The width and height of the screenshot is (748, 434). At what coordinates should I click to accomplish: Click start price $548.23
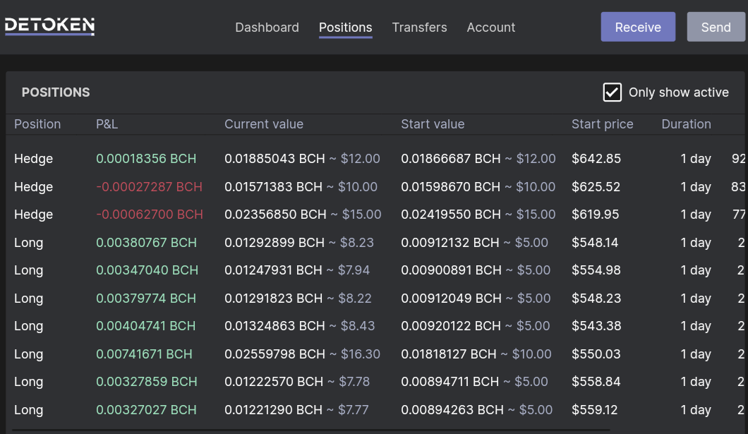pyautogui.click(x=596, y=298)
